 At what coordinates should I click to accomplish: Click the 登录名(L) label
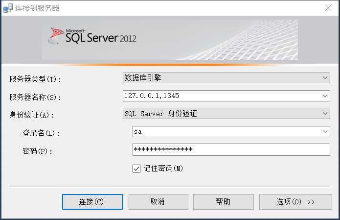(41, 133)
